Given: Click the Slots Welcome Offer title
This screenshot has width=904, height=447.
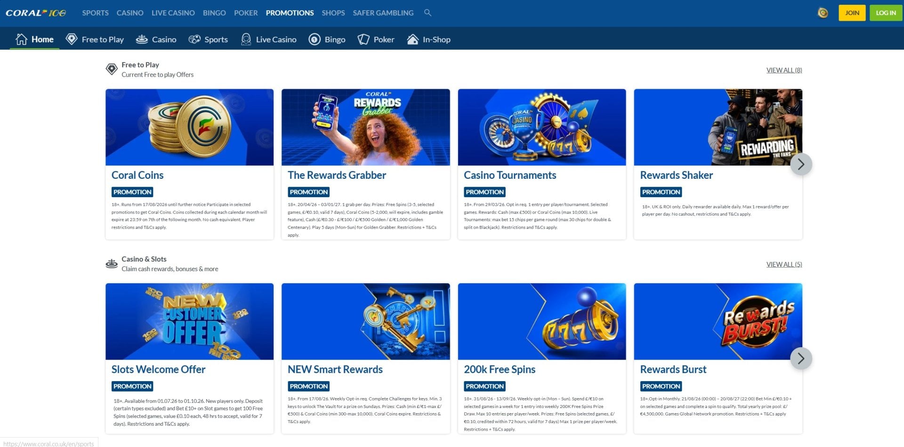Looking at the screenshot, I should point(158,369).
